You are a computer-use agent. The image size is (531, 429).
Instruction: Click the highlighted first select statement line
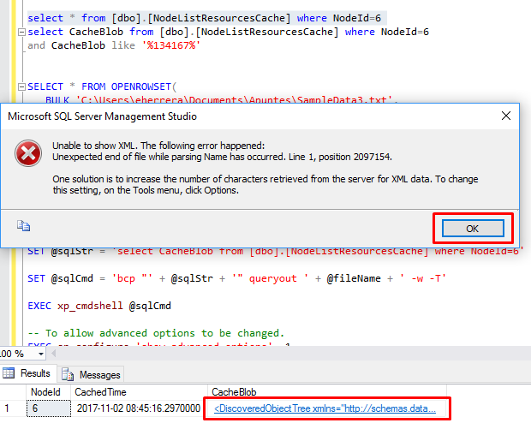[207, 18]
